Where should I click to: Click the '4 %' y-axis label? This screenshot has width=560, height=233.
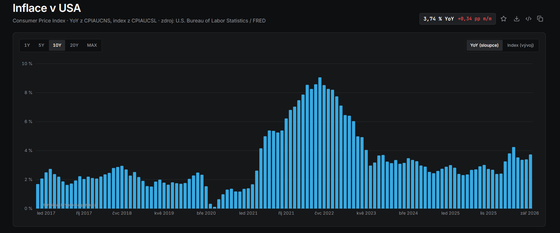tap(28, 150)
